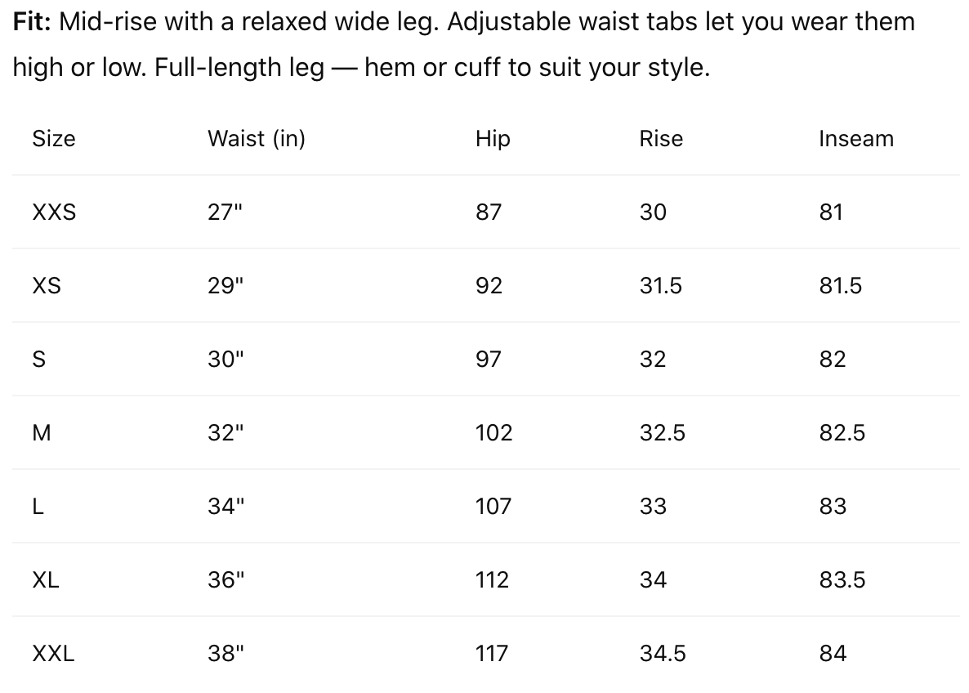Click hip value 117 in the XXL row
This screenshot has height=693, width=969.
(492, 654)
